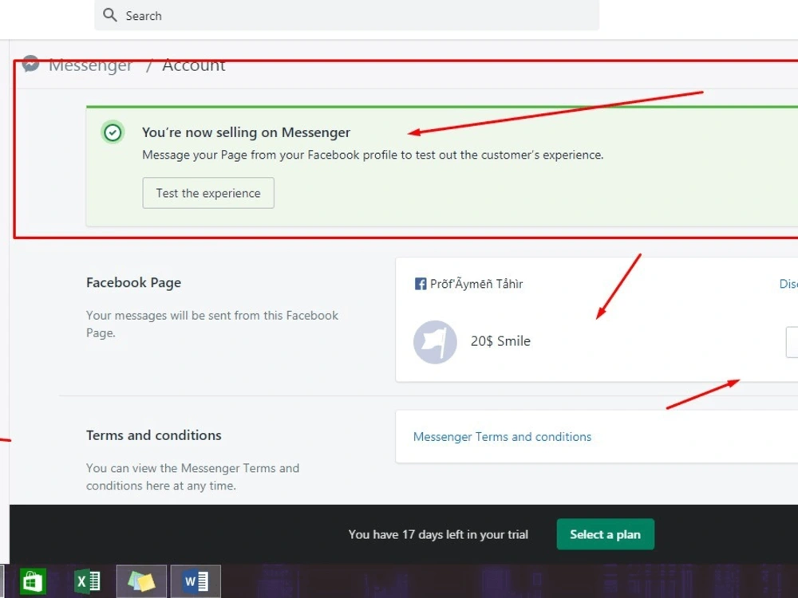
Task: Click the 20$ Smile page flag avatar
Action: coord(435,342)
